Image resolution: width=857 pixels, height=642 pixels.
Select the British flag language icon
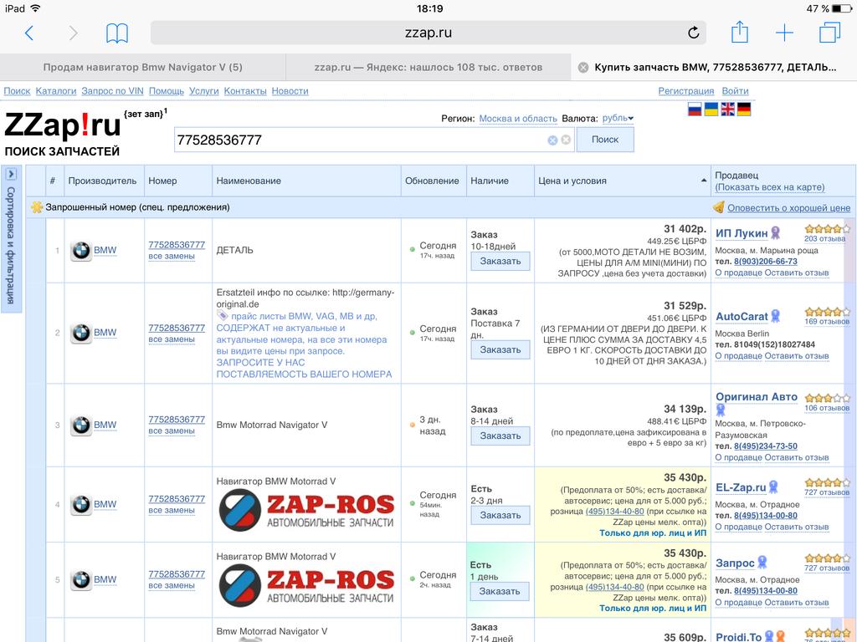(727, 109)
